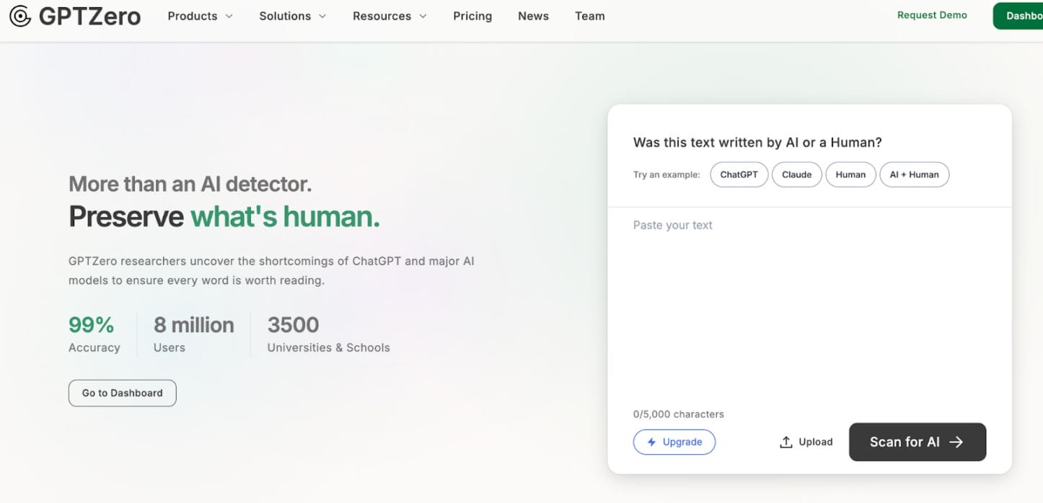
Task: Open the Team page from the navigation
Action: click(x=589, y=15)
